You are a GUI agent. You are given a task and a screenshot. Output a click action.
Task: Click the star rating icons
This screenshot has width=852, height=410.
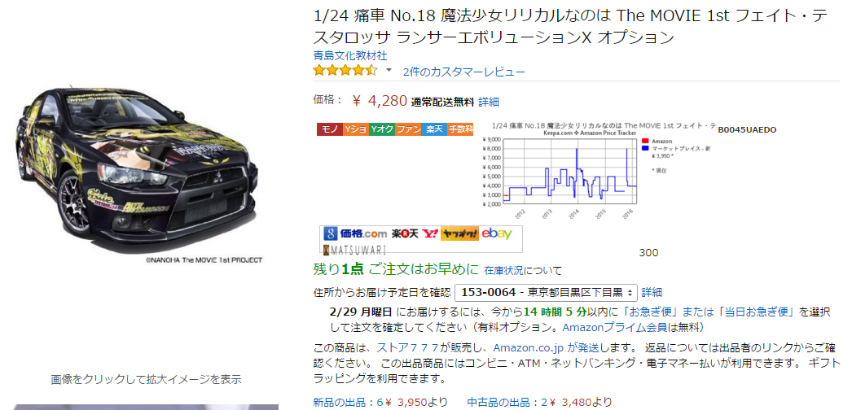345,71
